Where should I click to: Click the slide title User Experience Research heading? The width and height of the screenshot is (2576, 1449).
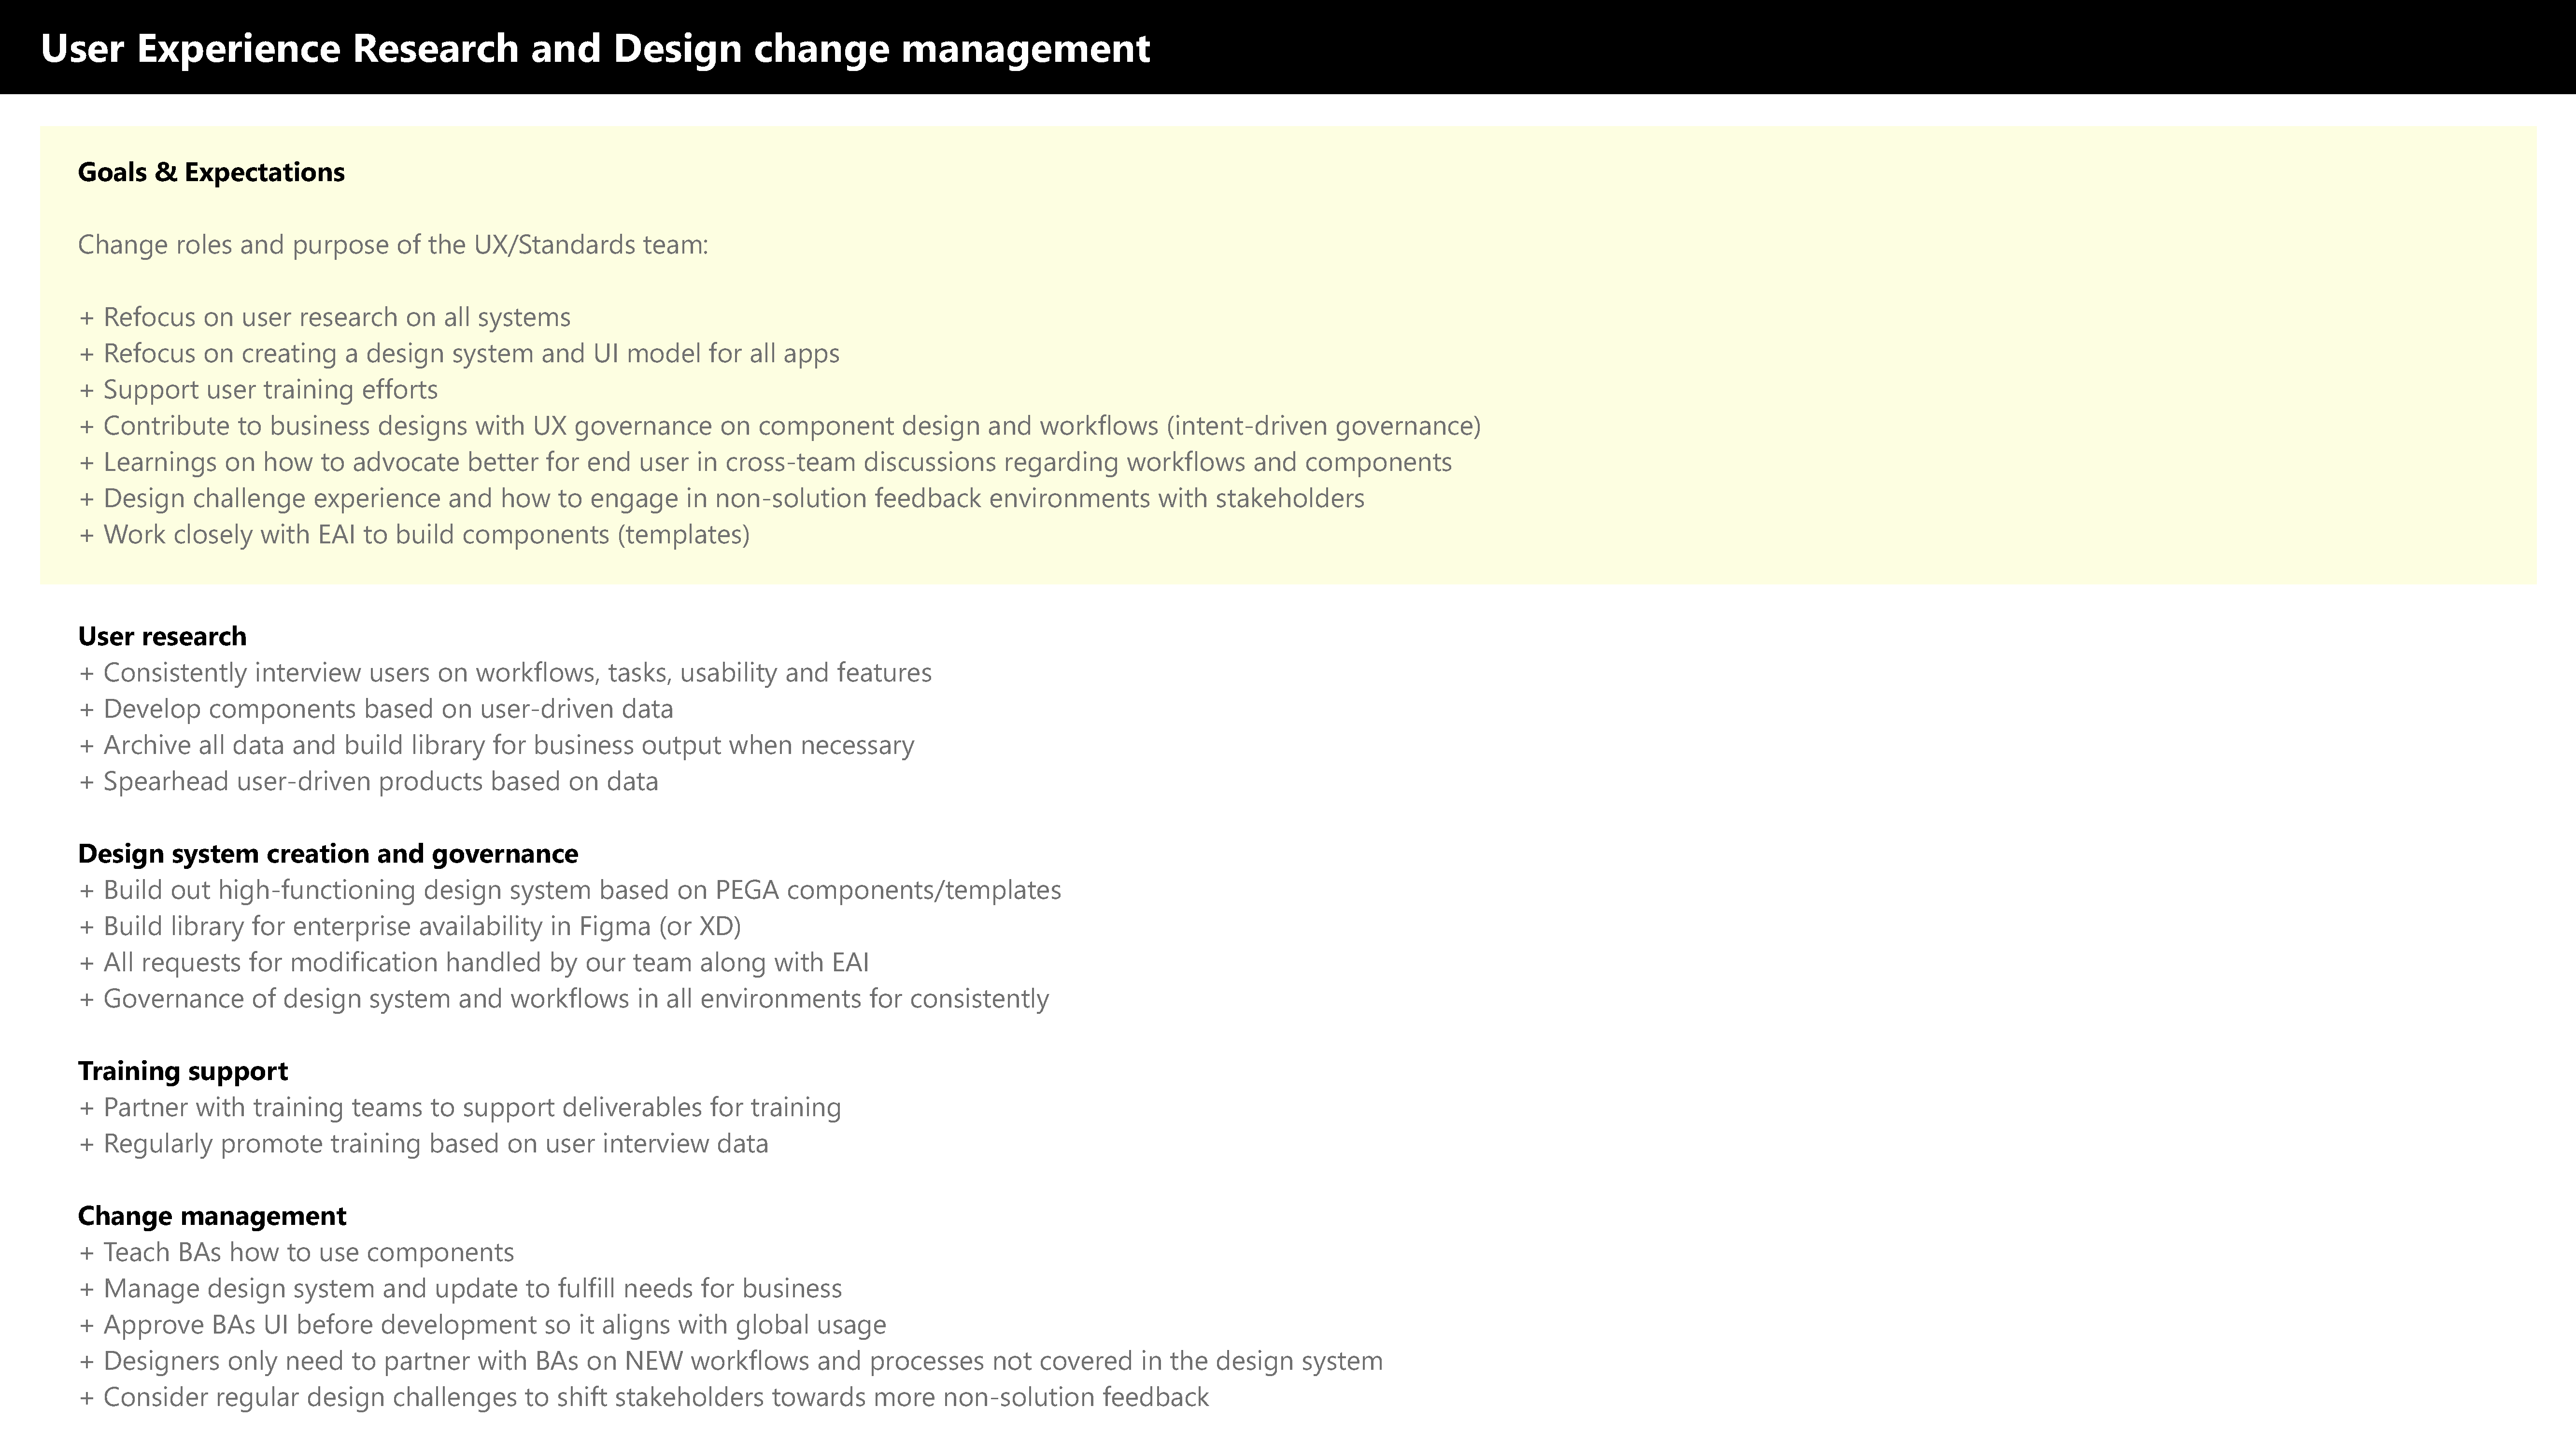point(595,48)
